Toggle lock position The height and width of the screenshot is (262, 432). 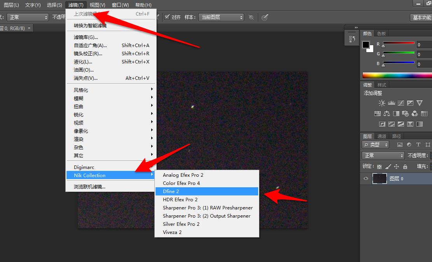397,167
